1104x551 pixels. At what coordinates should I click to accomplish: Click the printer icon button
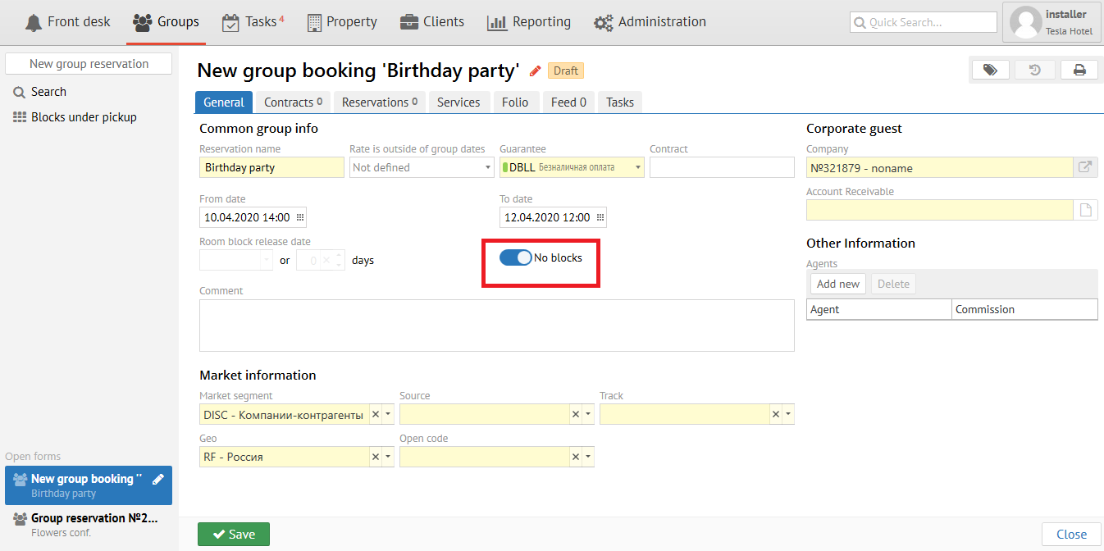1079,71
